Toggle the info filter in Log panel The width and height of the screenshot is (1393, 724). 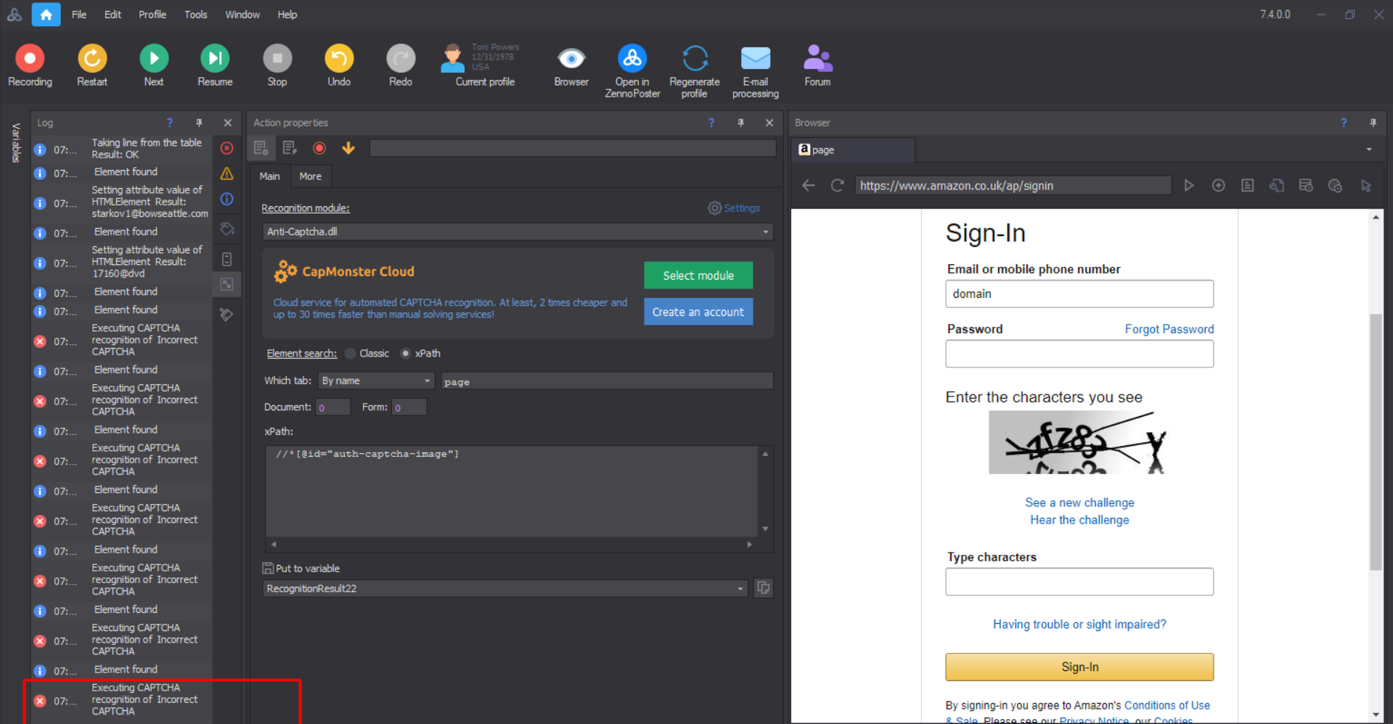pos(227,199)
